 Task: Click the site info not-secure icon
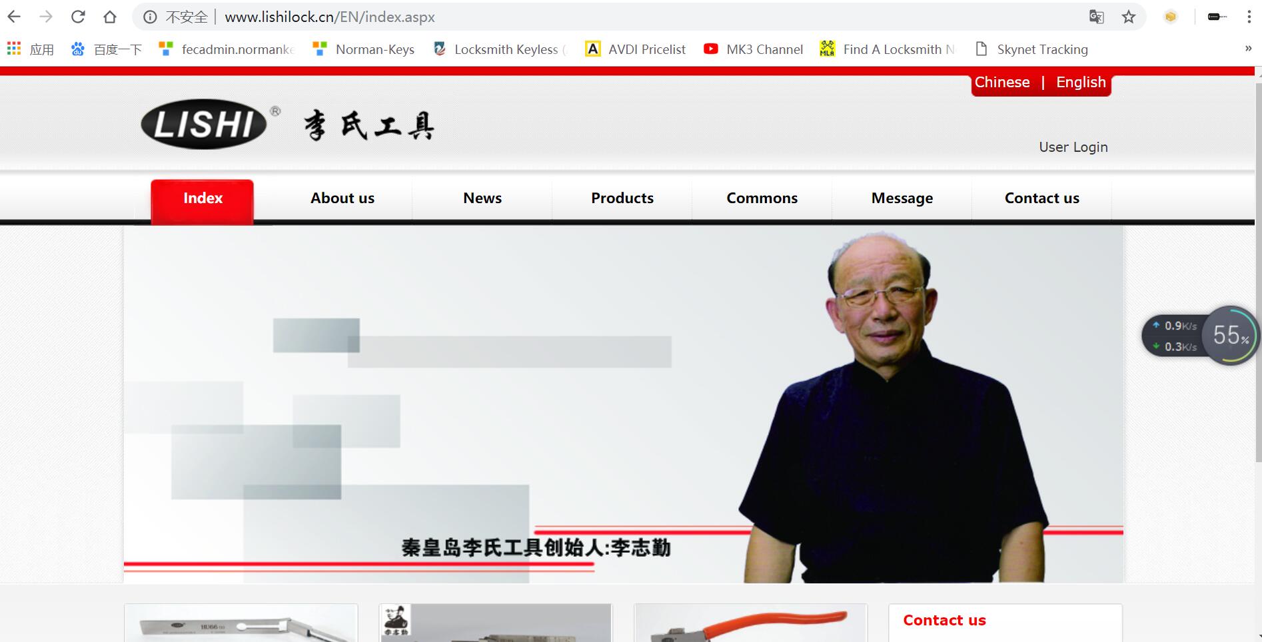(x=150, y=17)
